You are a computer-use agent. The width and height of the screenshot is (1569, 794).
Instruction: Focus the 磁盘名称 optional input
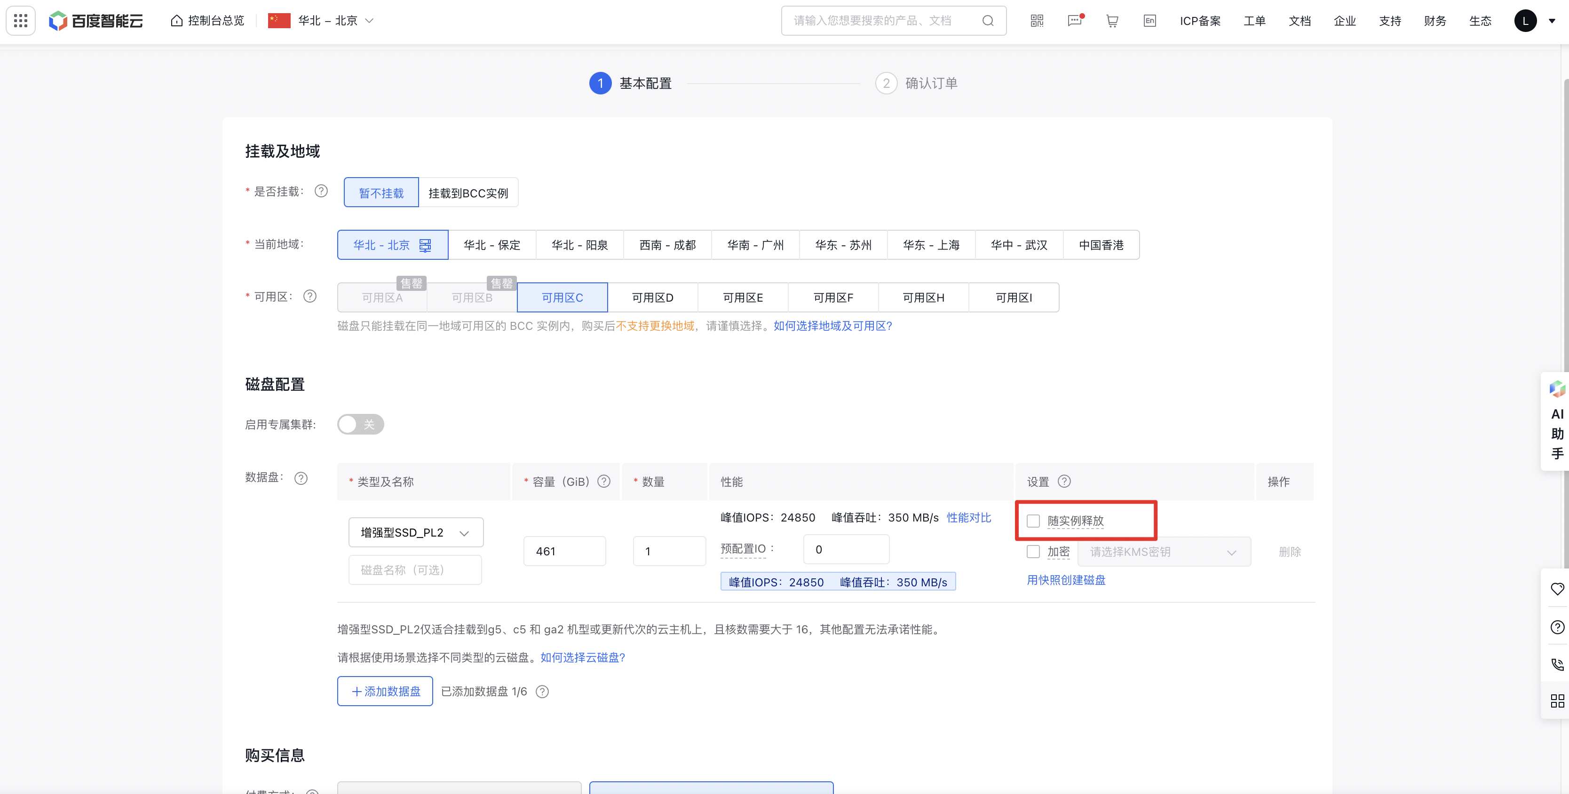(415, 570)
